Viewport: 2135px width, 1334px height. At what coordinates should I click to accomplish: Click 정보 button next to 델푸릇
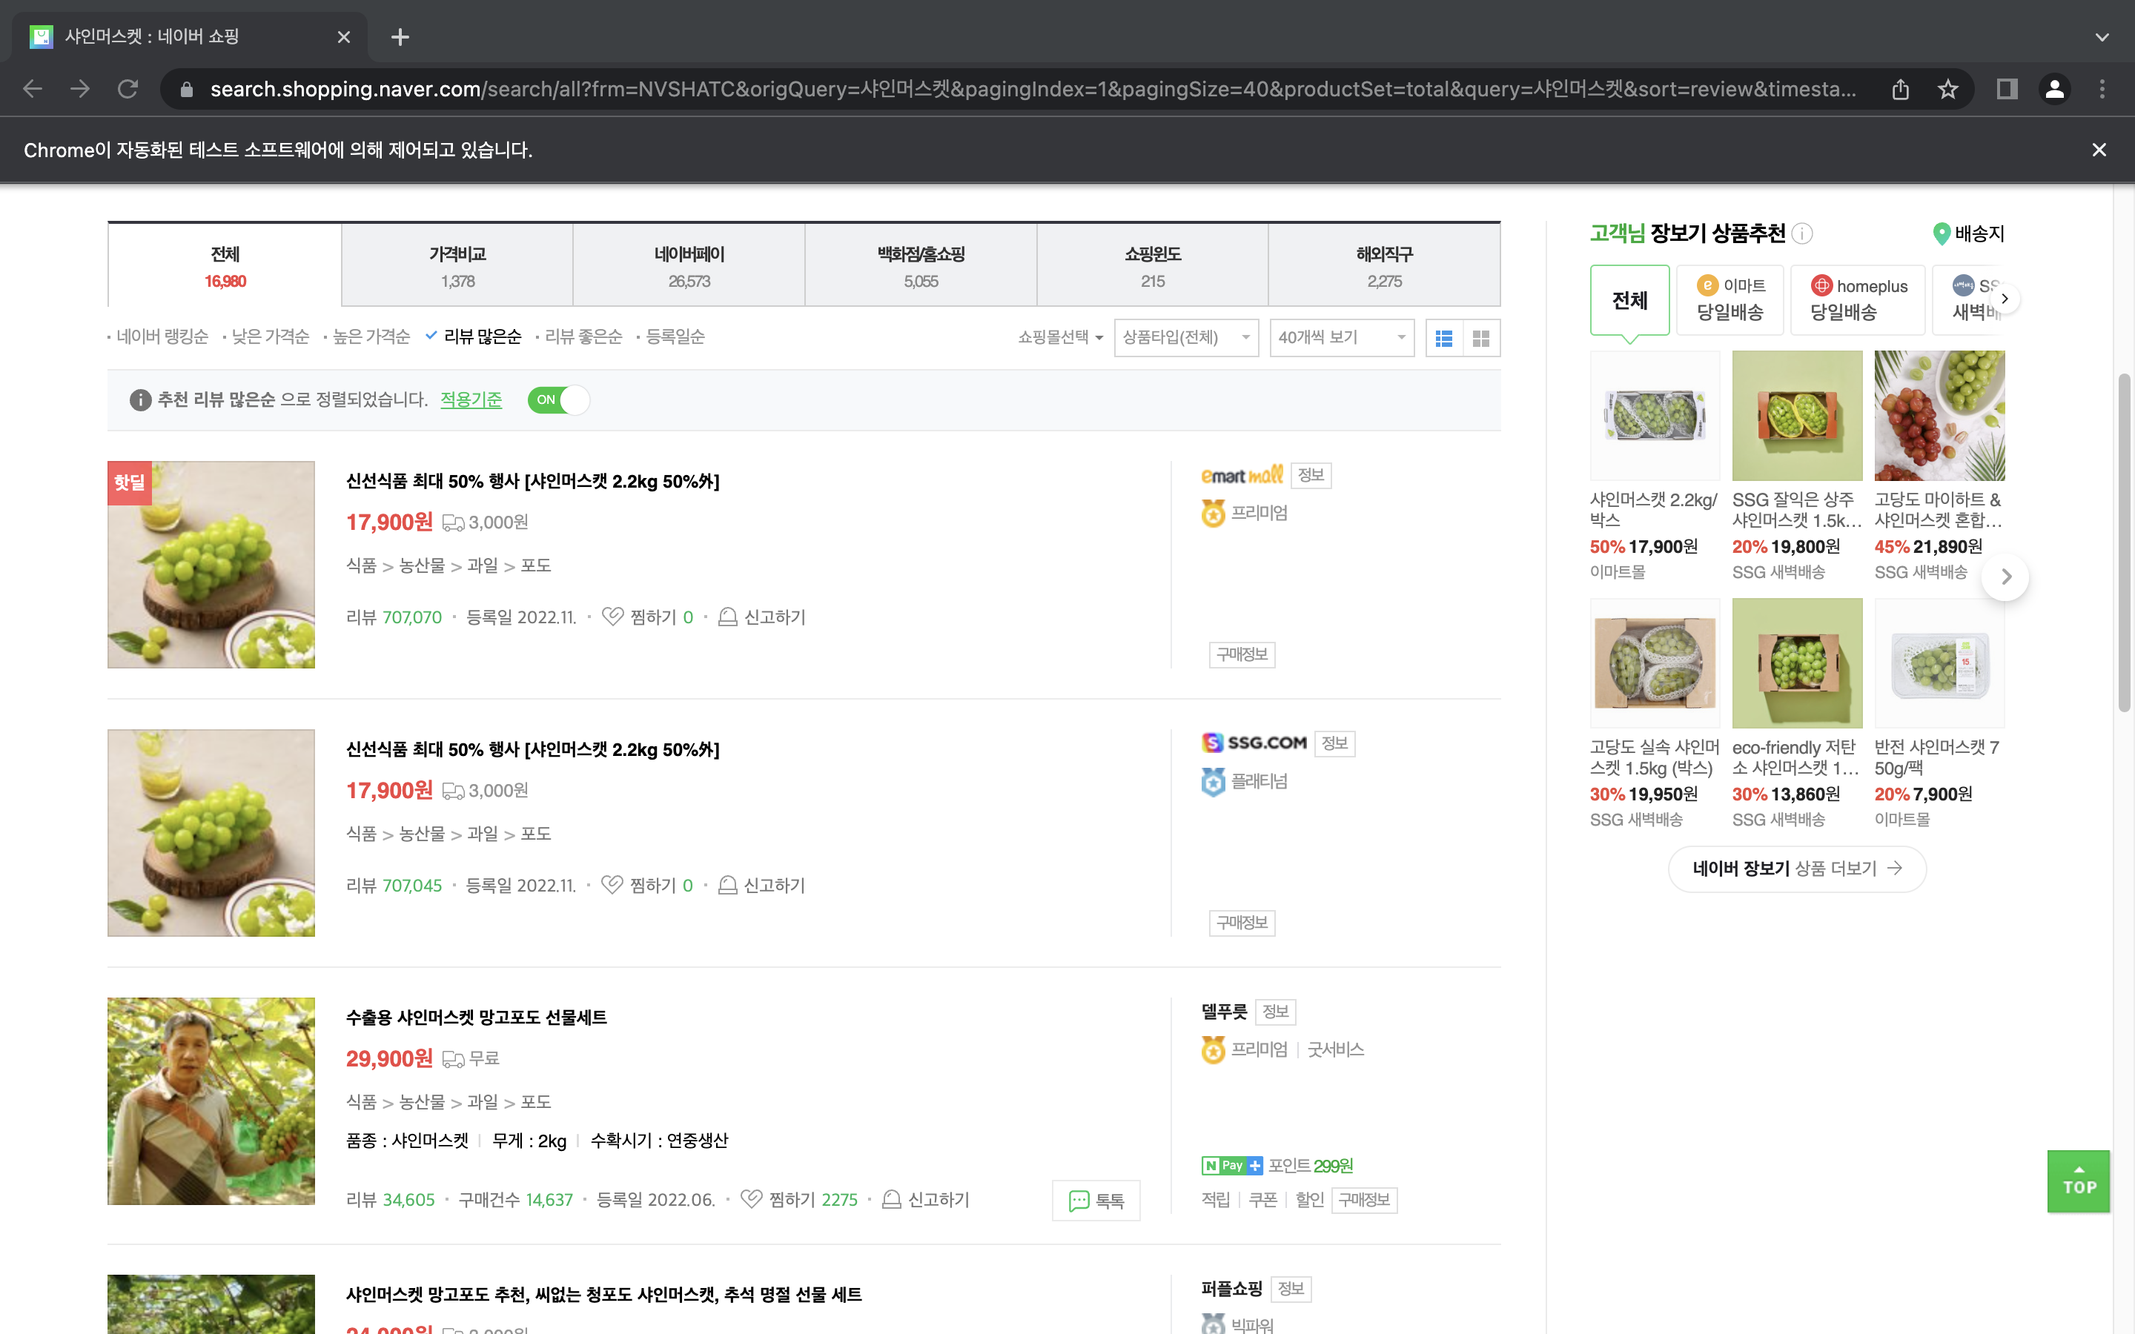(x=1276, y=1012)
